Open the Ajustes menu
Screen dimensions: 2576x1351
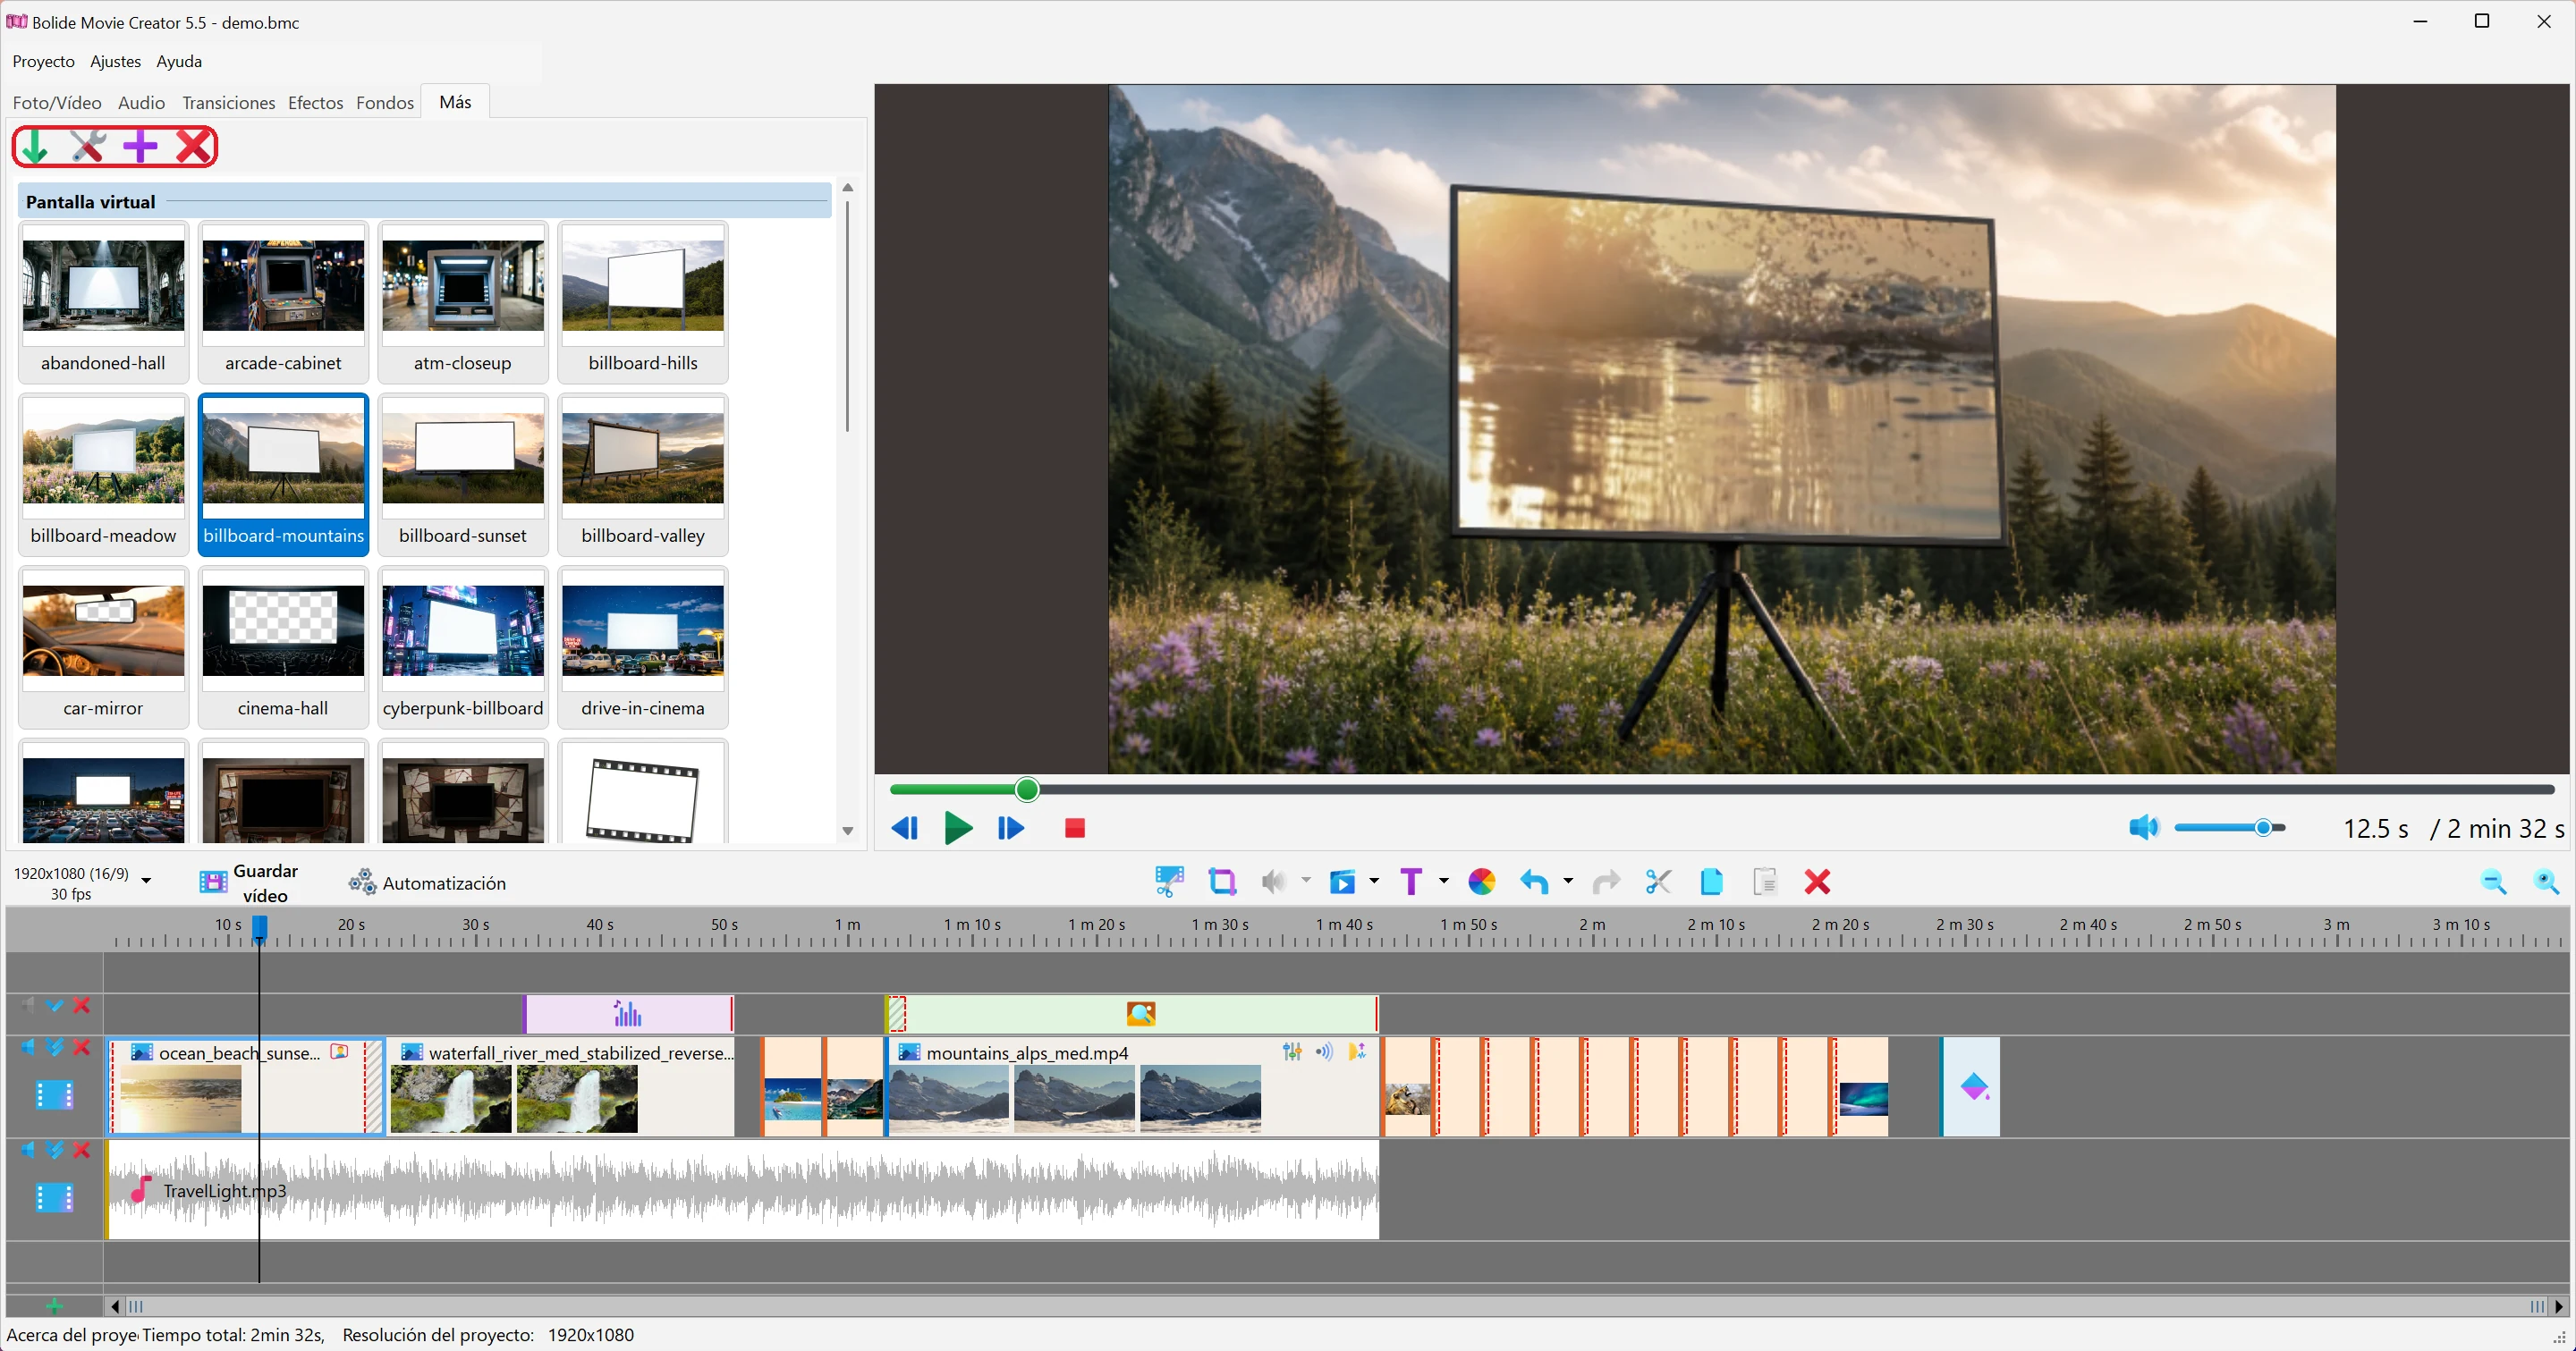[115, 61]
